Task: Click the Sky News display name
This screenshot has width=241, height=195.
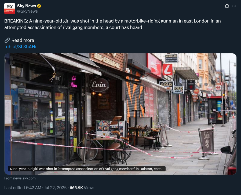Action: pyautogui.click(x=27, y=6)
